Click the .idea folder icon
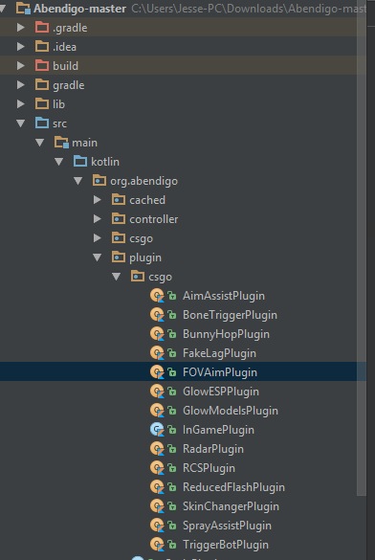Viewport: 375px width, 560px height. [x=42, y=47]
